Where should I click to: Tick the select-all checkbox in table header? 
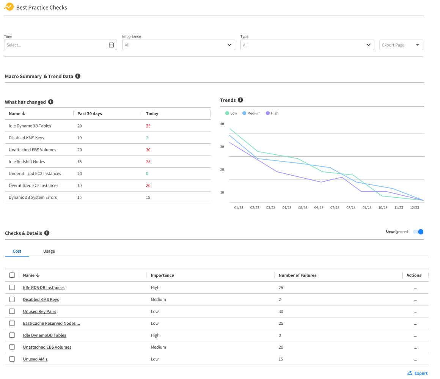(x=12, y=275)
